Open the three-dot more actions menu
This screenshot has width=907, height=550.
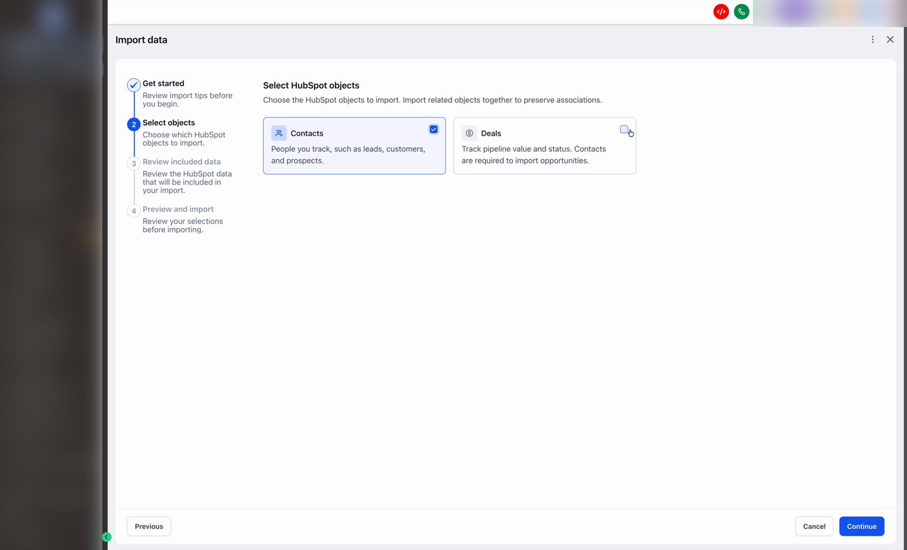[x=873, y=40]
